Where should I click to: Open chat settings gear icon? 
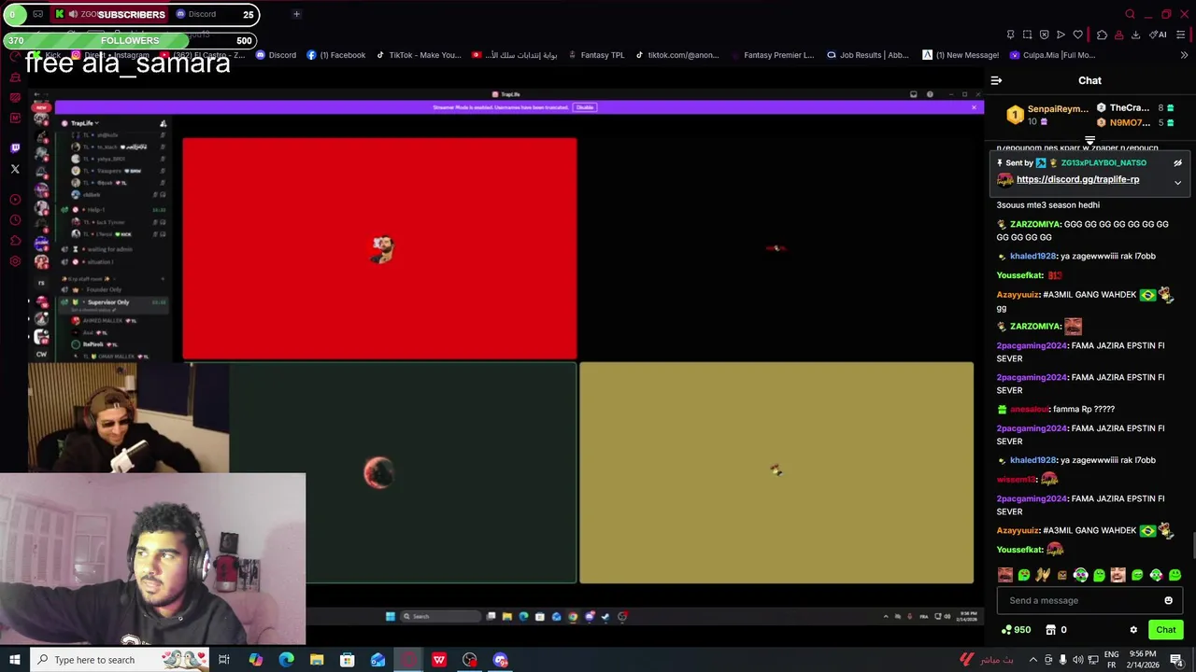click(1133, 630)
